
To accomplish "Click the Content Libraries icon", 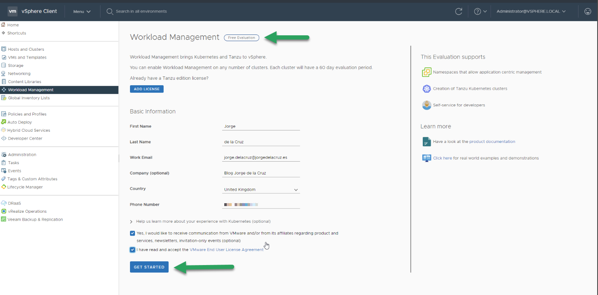I will [x=4, y=81].
